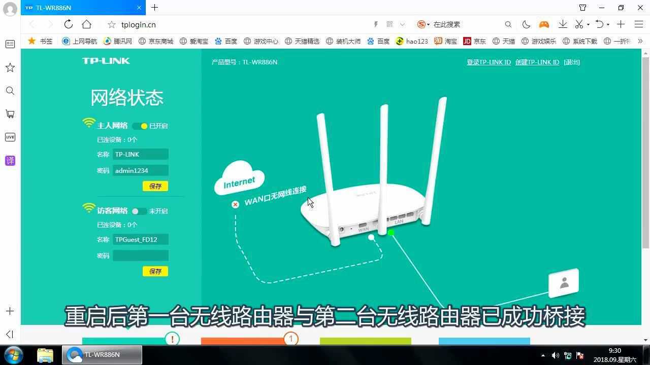The height and width of the screenshot is (365, 650).
Task: Collapse the sidebar with bottom arrow icon
Action: (10, 334)
